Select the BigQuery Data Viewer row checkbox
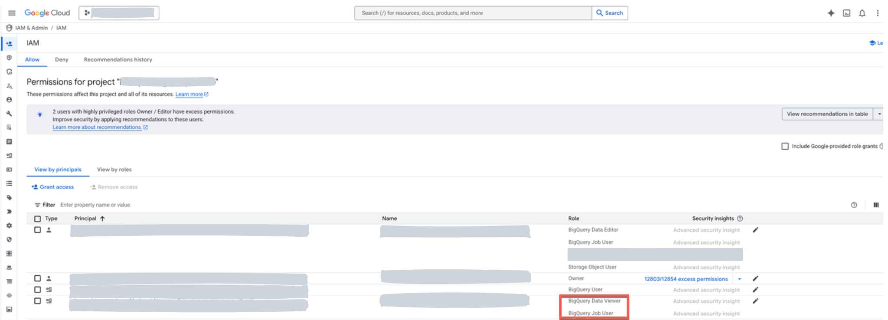Image resolution: width=888 pixels, height=320 pixels. click(x=38, y=301)
